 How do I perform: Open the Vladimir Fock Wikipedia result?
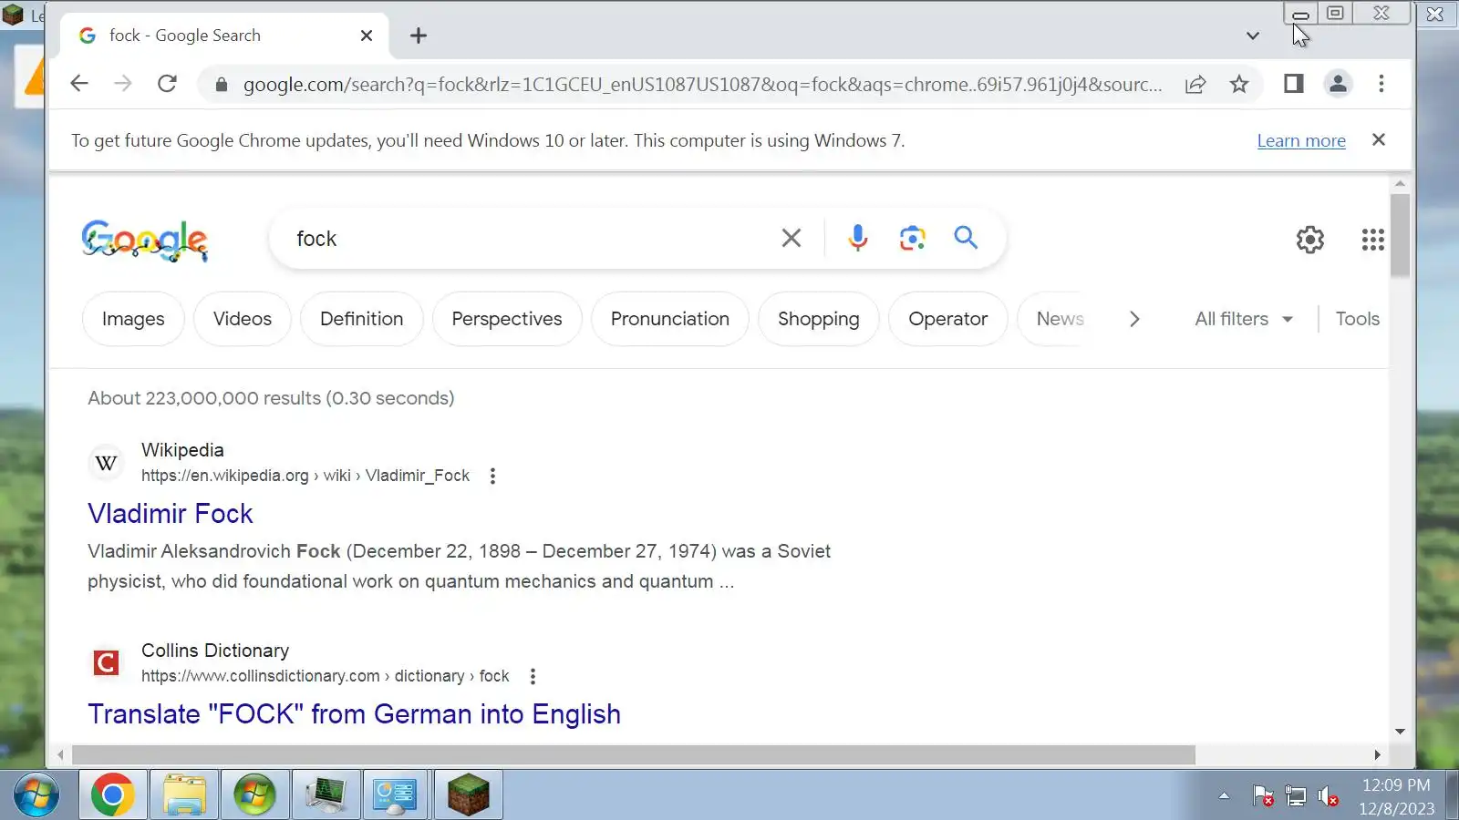click(x=171, y=514)
